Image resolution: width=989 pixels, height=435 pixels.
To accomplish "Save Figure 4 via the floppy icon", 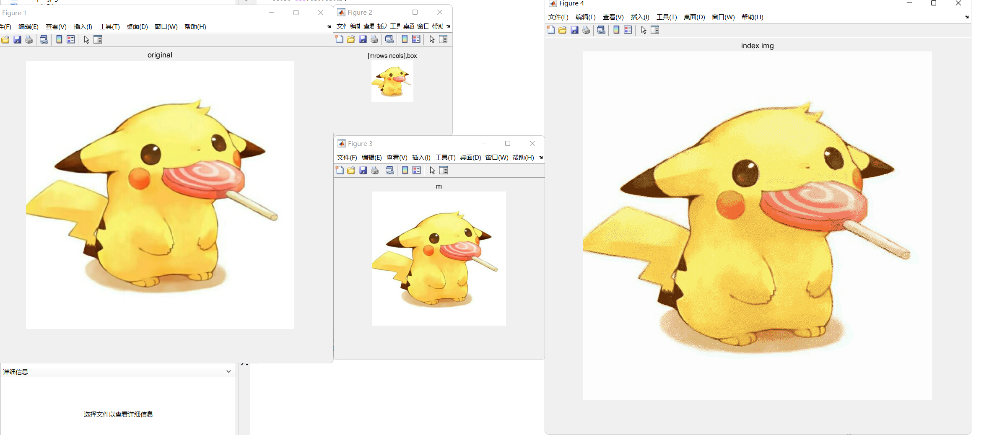I will 574,30.
